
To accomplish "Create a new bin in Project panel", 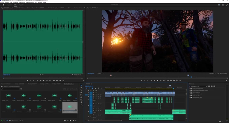I will 70,120.
